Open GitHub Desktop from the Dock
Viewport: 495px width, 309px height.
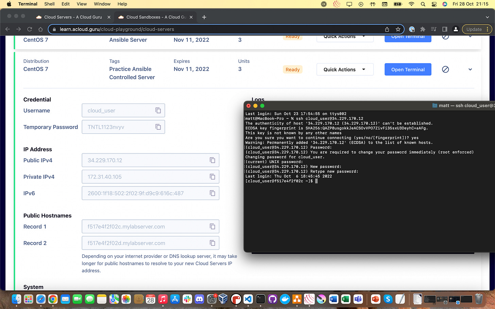tap(273, 299)
